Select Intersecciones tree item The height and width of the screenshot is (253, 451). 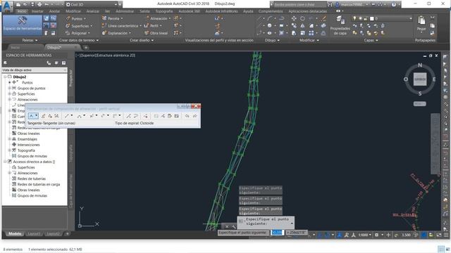click(x=28, y=145)
